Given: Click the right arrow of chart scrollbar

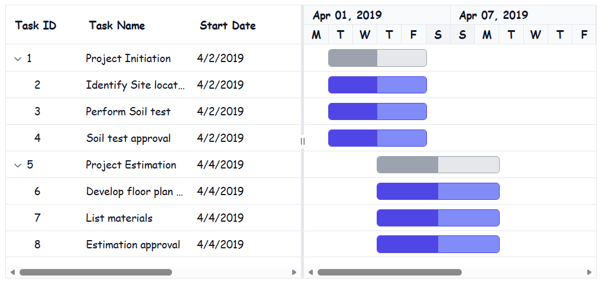Looking at the screenshot, I should (x=590, y=273).
